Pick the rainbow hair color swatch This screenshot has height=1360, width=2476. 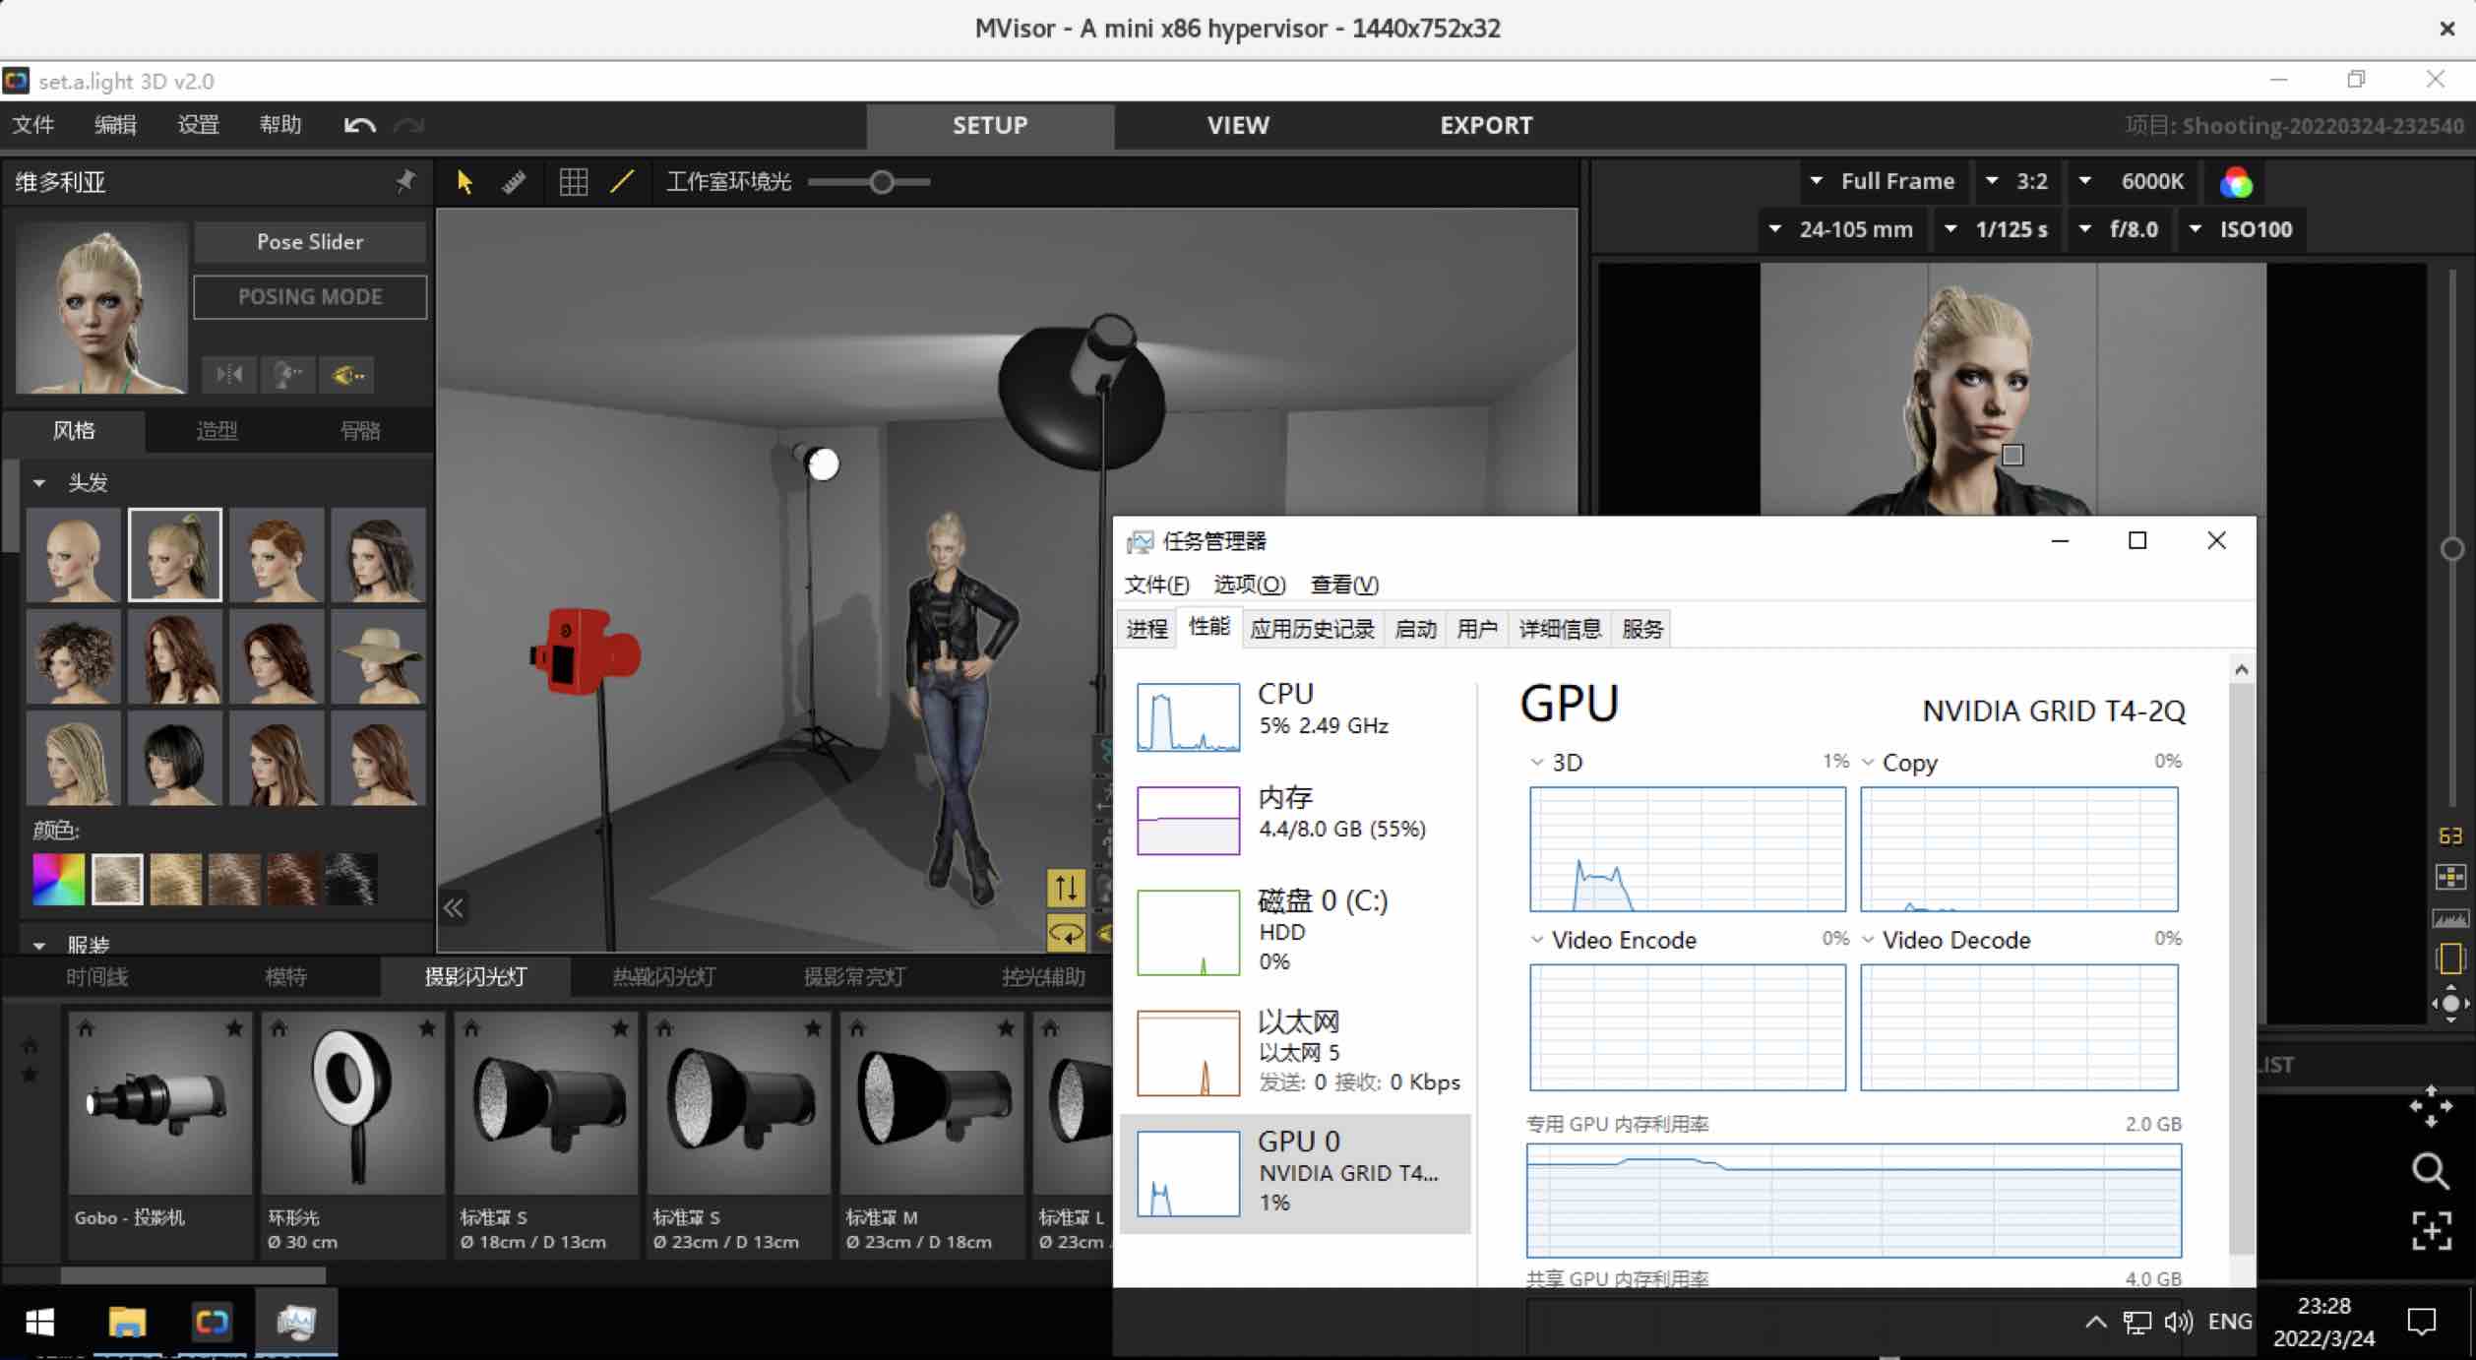(58, 879)
